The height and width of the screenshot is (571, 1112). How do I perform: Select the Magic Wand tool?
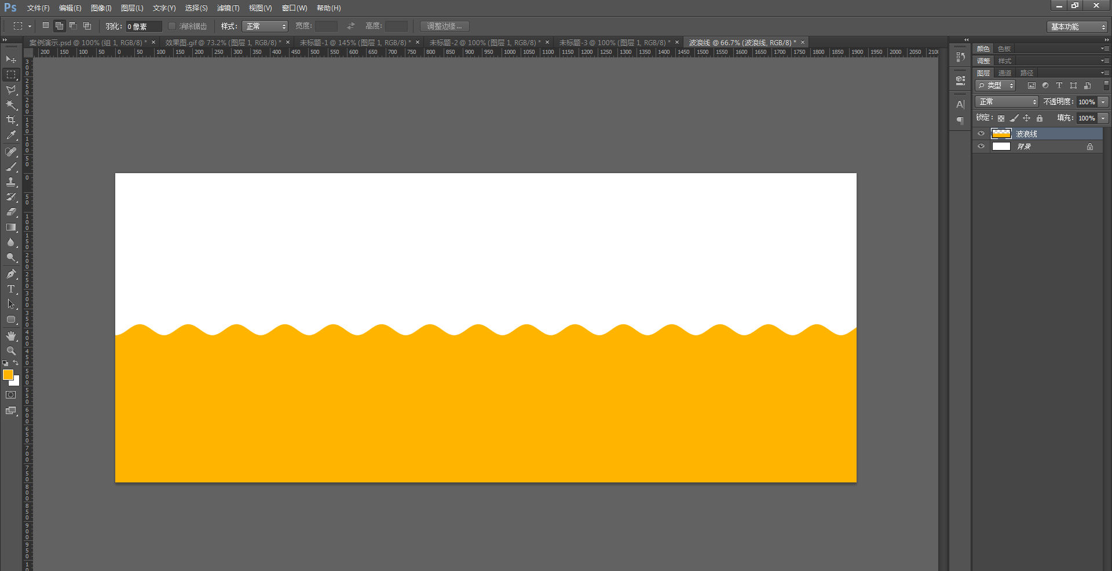pyautogui.click(x=11, y=105)
